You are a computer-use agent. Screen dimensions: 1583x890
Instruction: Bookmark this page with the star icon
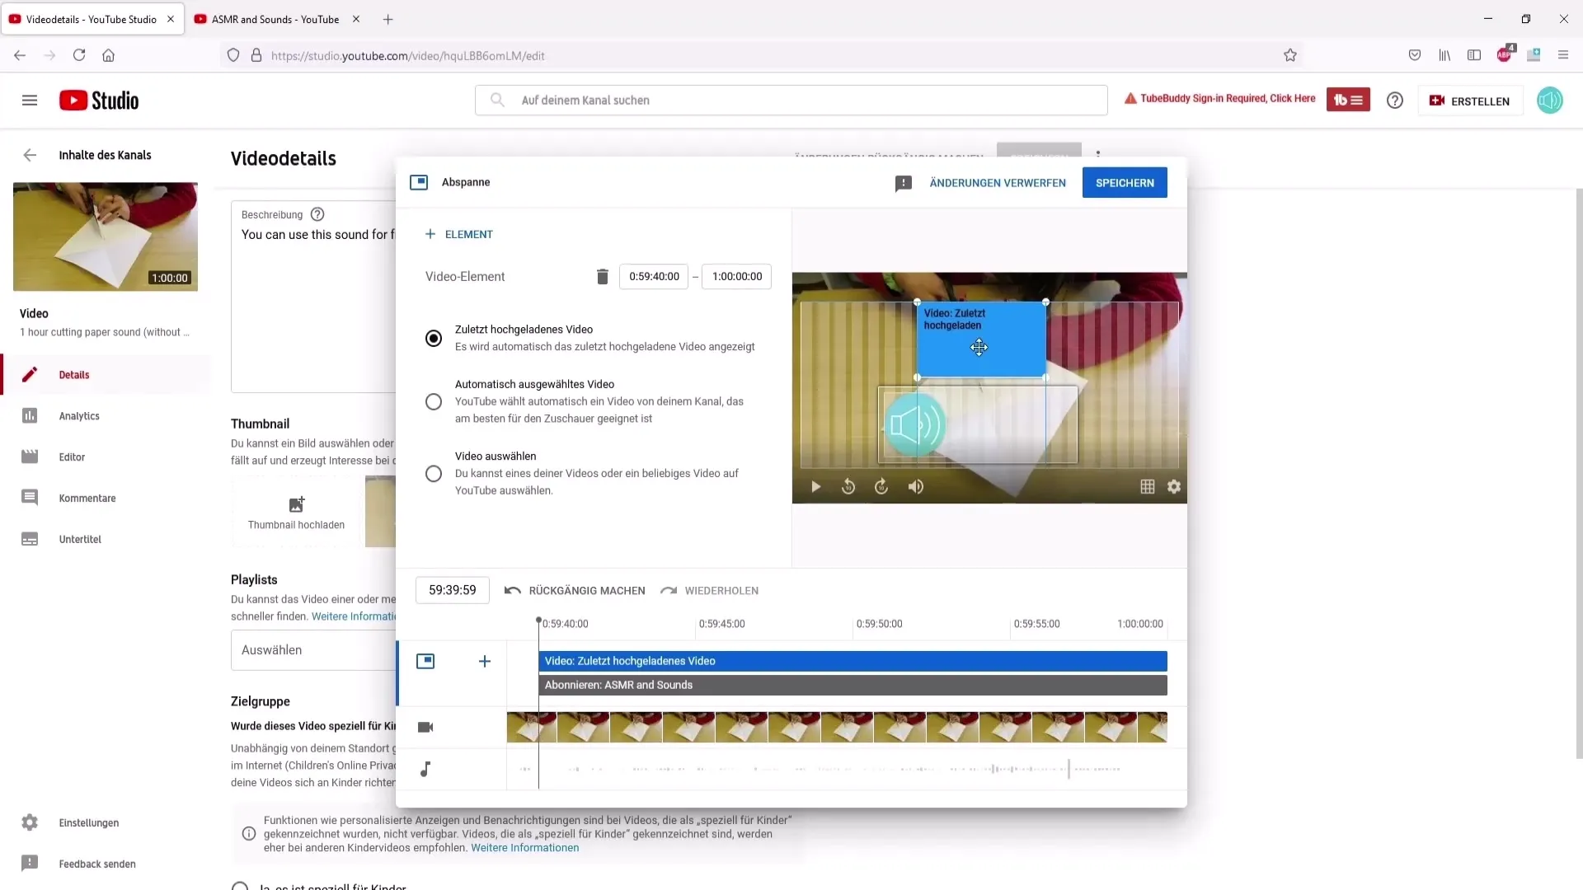pos(1290,55)
